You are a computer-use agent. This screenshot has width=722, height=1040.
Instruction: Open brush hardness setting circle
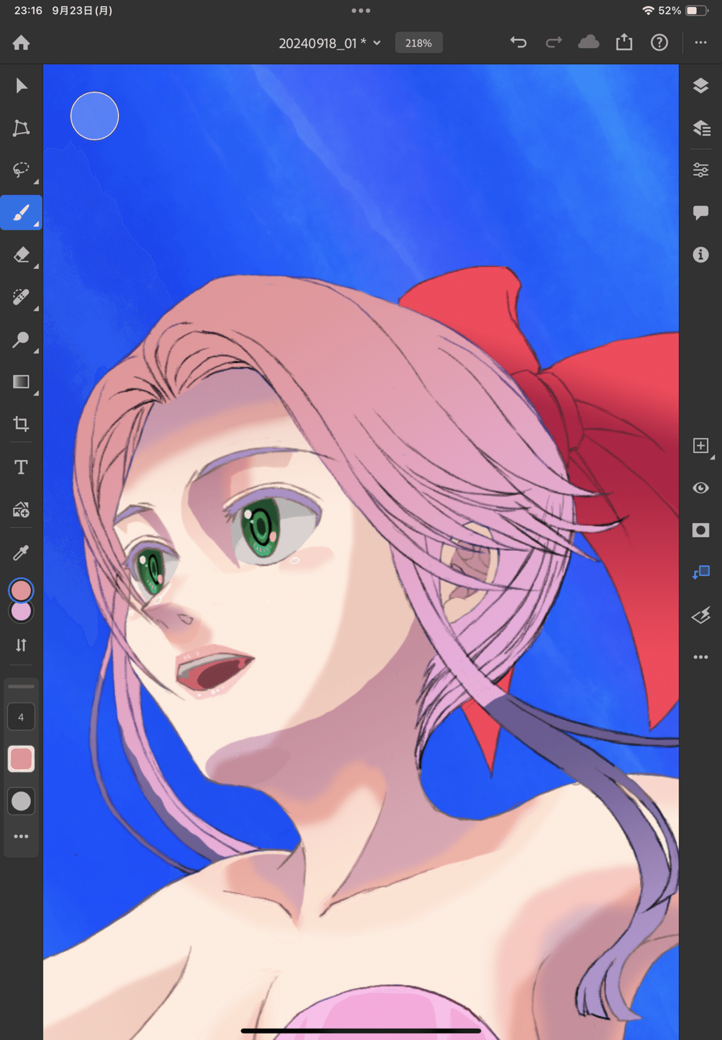21,801
